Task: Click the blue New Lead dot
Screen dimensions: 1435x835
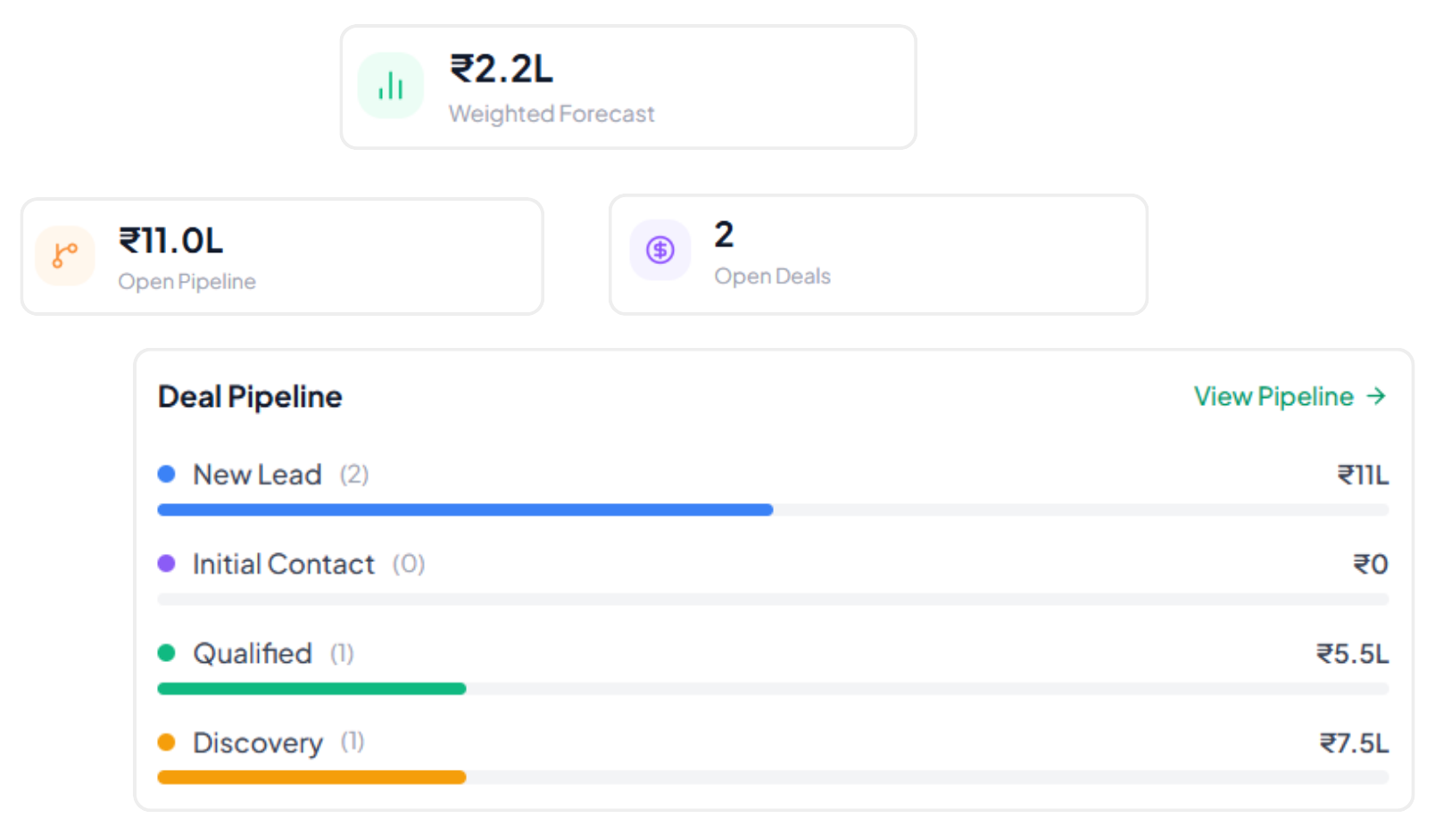Action: (x=166, y=474)
